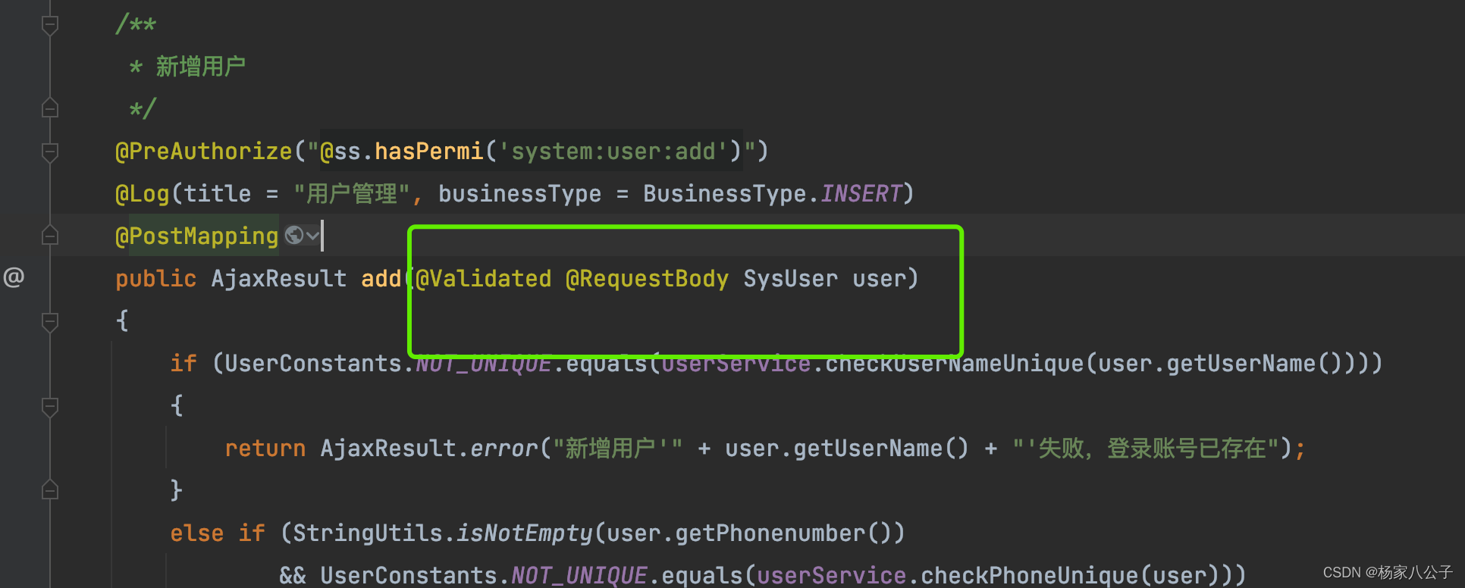The height and width of the screenshot is (588, 1465).
Task: Click the @RequestBody annotation
Action: [x=648, y=279]
